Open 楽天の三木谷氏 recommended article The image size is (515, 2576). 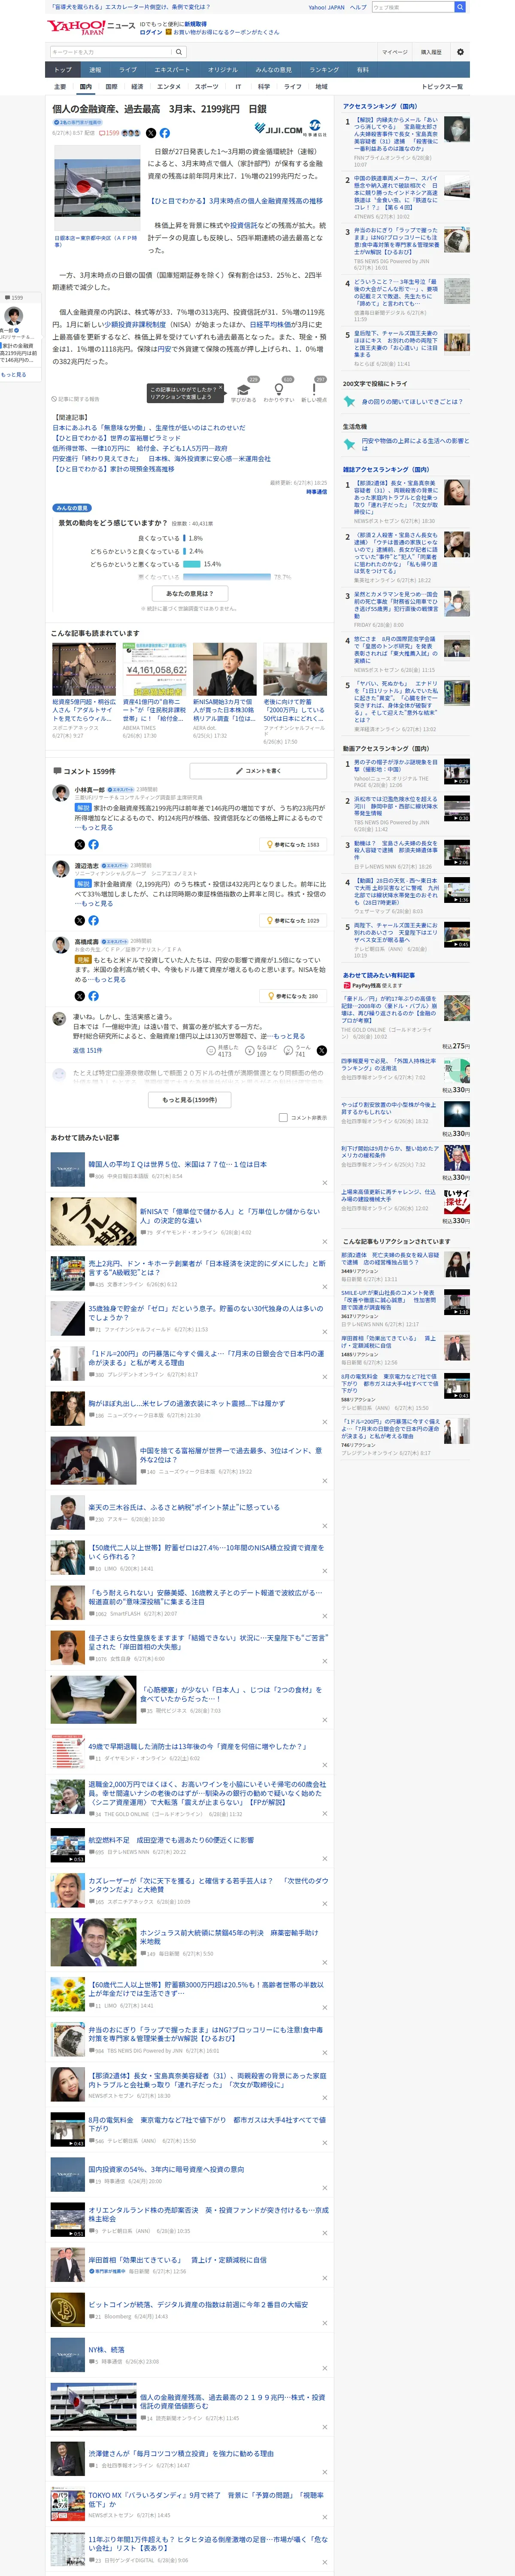tap(184, 1507)
